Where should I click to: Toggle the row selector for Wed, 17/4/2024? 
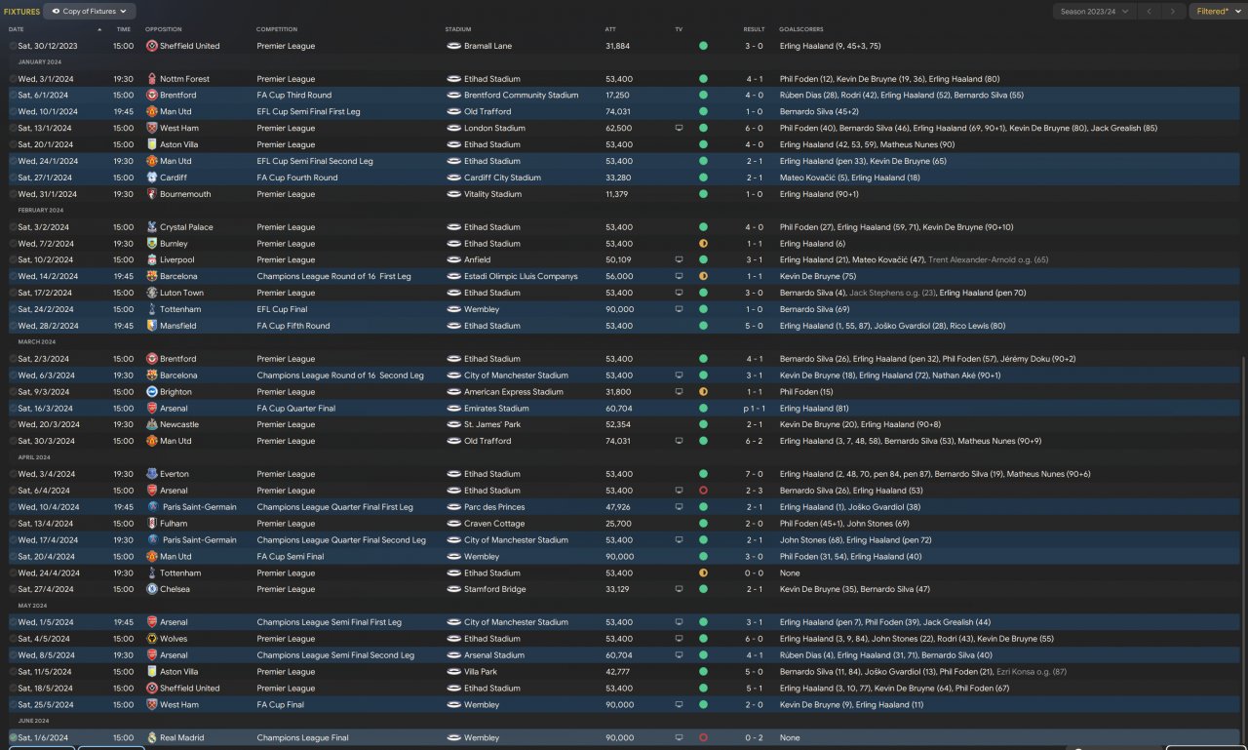(13, 540)
